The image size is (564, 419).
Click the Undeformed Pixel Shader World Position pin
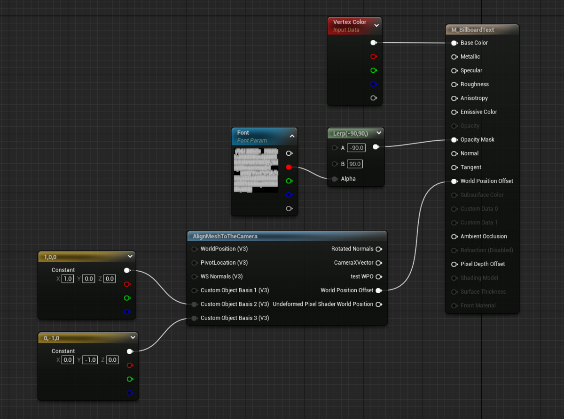[x=379, y=304]
